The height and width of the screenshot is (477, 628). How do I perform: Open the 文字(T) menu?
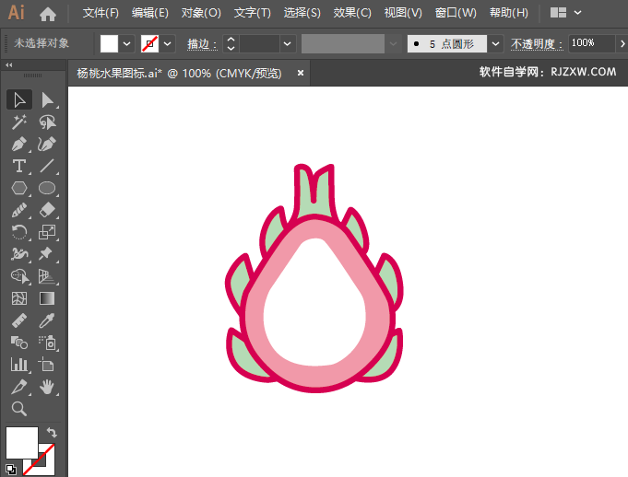coord(253,13)
